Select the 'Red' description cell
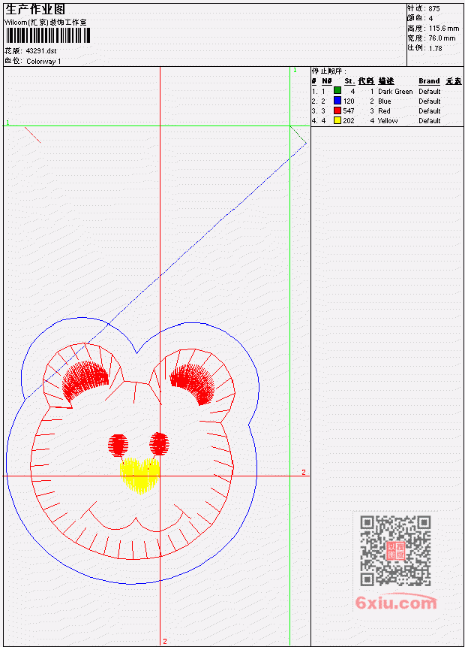 coord(384,111)
